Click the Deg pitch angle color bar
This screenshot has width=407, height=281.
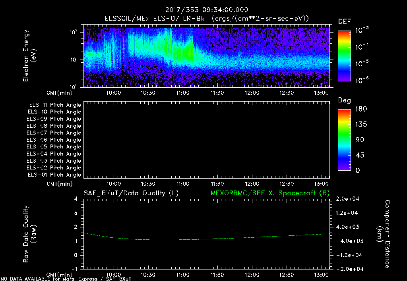point(344,140)
